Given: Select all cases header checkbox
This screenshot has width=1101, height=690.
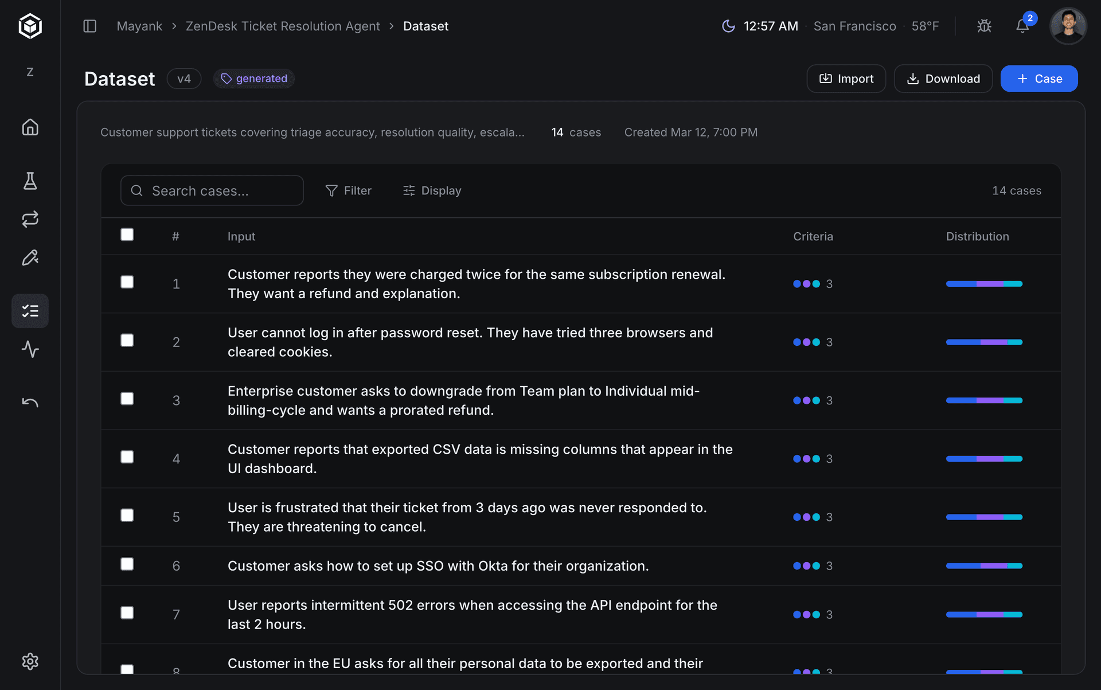Looking at the screenshot, I should point(127,235).
